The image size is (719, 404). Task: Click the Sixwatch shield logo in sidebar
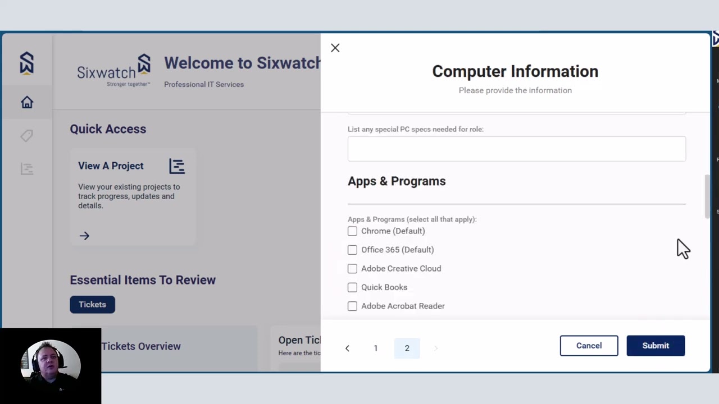[27, 63]
